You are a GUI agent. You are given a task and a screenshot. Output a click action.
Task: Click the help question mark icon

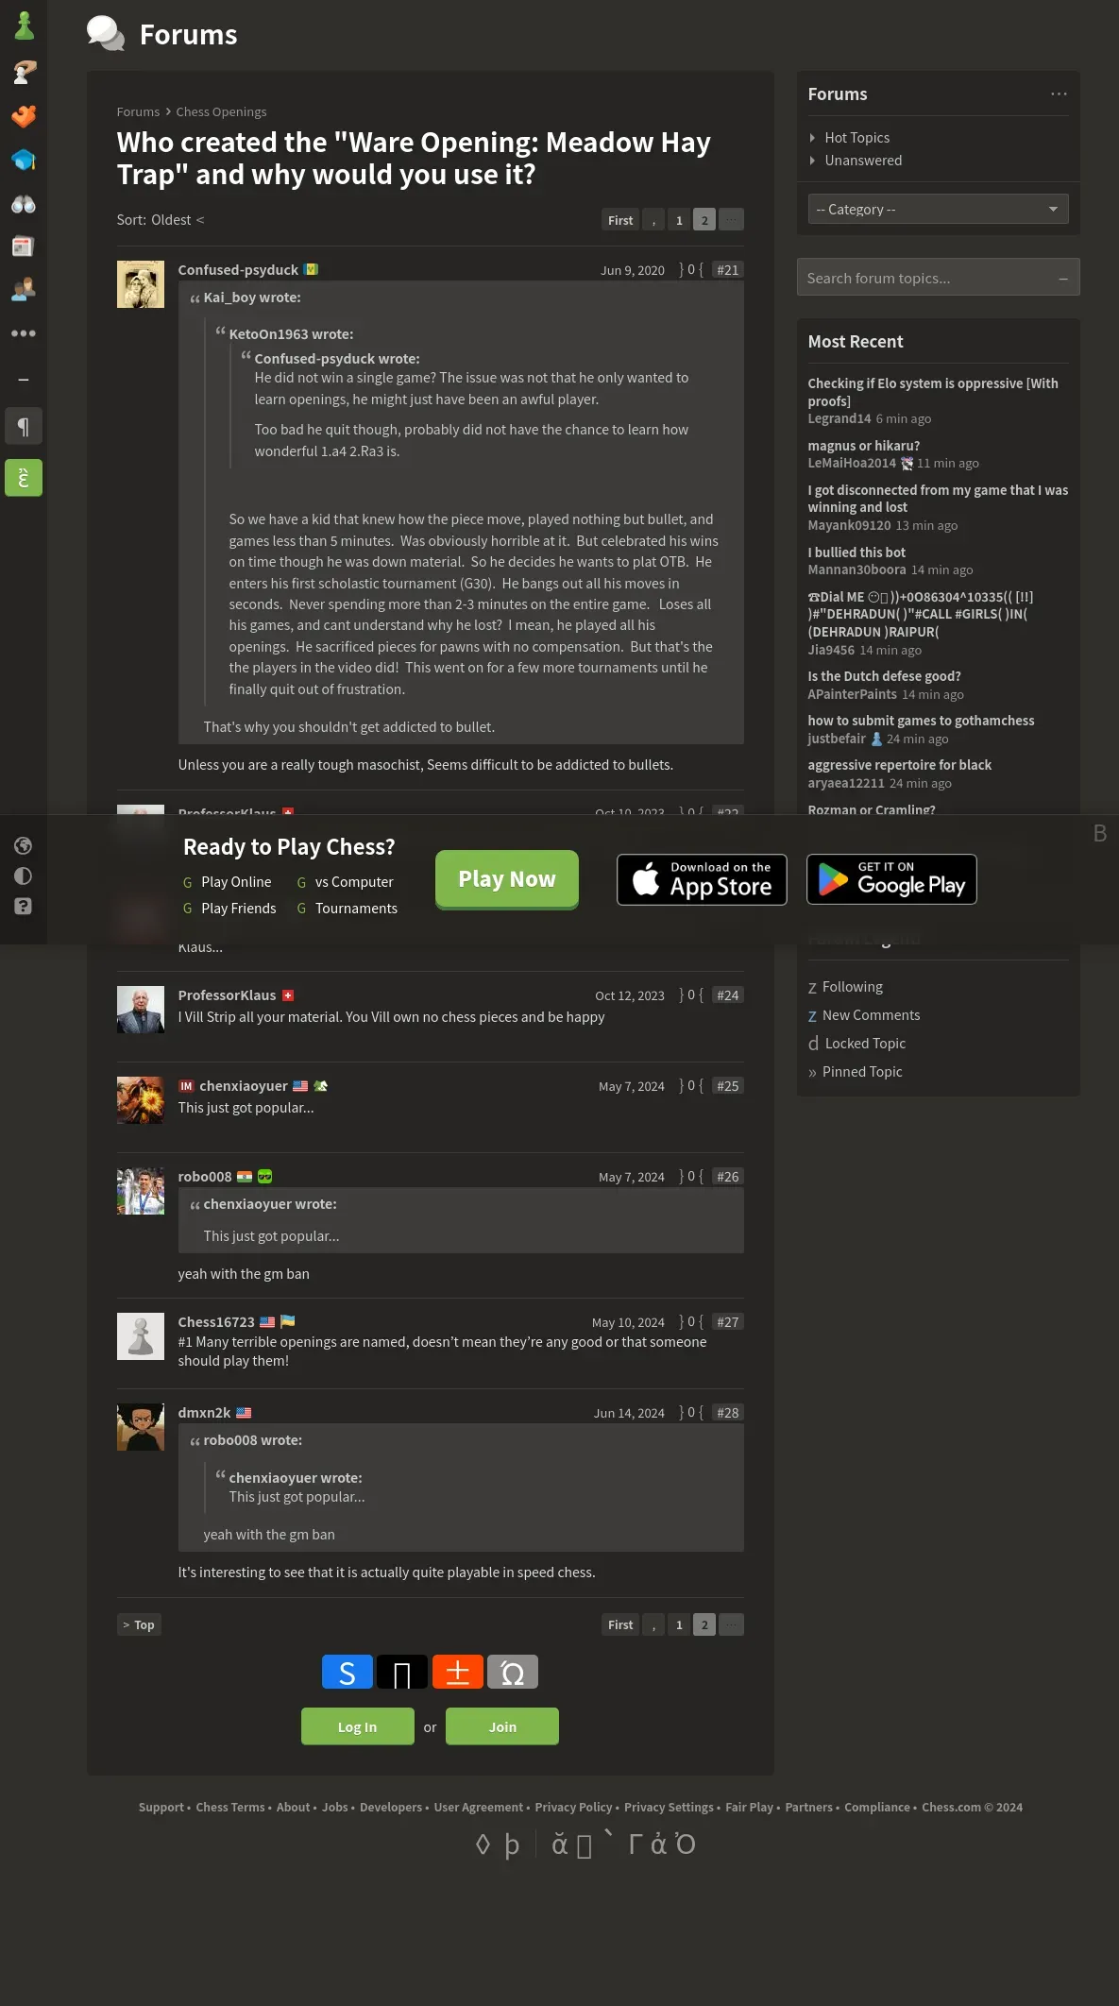24,906
